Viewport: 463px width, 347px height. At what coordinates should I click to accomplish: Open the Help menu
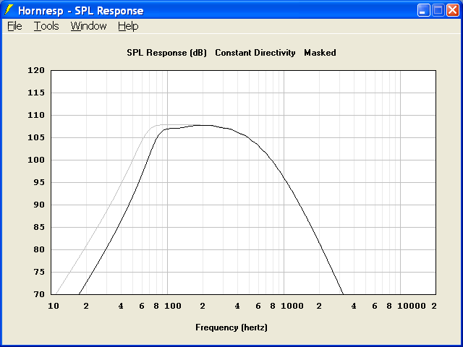point(128,26)
